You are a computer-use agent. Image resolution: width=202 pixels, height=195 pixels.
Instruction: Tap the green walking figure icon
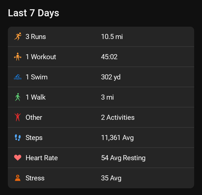(18, 97)
